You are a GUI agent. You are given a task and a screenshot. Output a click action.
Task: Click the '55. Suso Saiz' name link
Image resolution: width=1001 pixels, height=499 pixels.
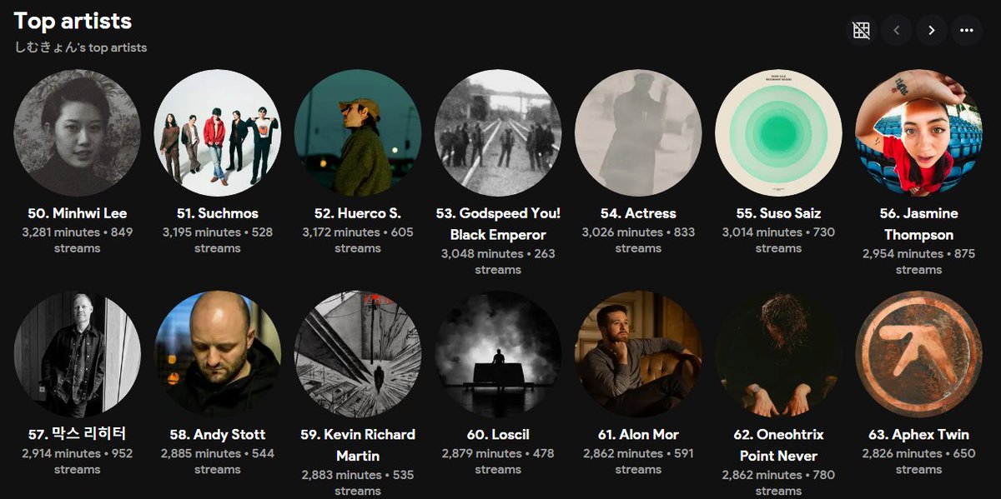tap(778, 213)
